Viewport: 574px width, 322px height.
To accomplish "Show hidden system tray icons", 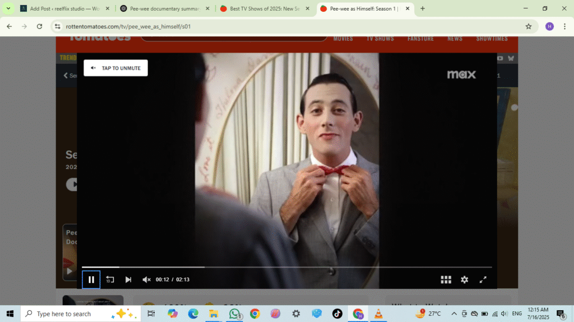I will point(454,314).
